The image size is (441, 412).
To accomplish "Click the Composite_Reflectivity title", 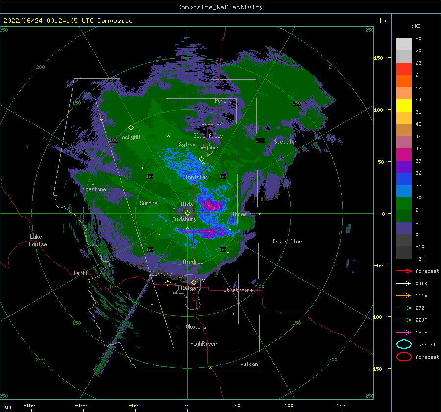I will coord(220,7).
